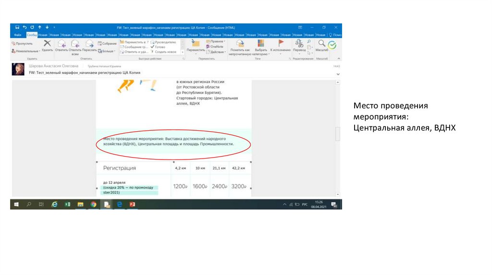Choose the Руководителю quick step
The image size is (492, 275).
[163, 42]
